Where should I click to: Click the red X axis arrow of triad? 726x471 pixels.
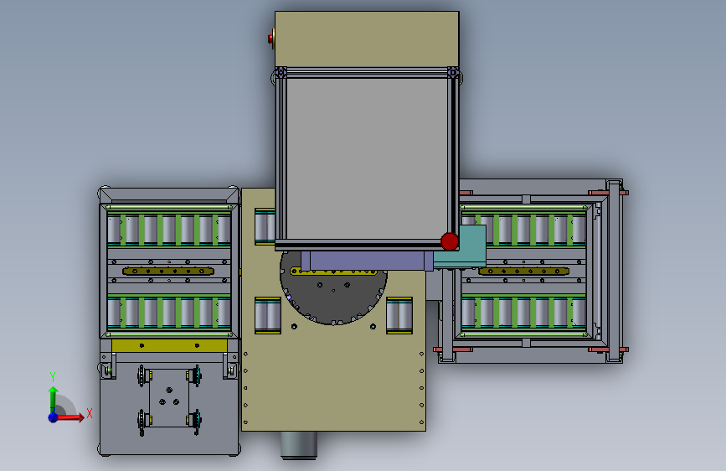(70, 417)
